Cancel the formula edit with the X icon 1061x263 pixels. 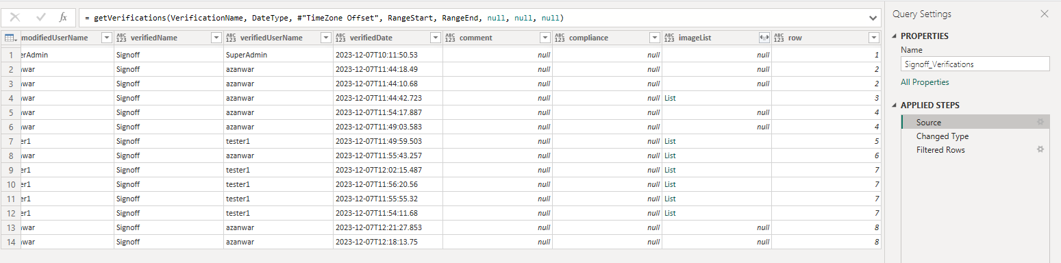click(x=15, y=17)
